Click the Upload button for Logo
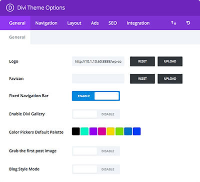Screen dimensions: 200x182 pos(170,61)
